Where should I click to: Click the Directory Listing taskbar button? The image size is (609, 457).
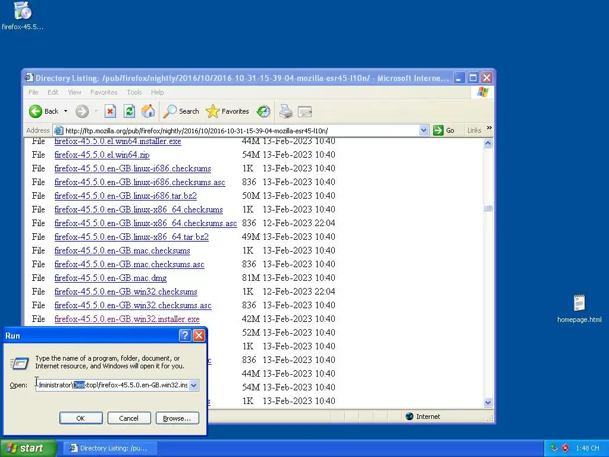click(x=109, y=448)
